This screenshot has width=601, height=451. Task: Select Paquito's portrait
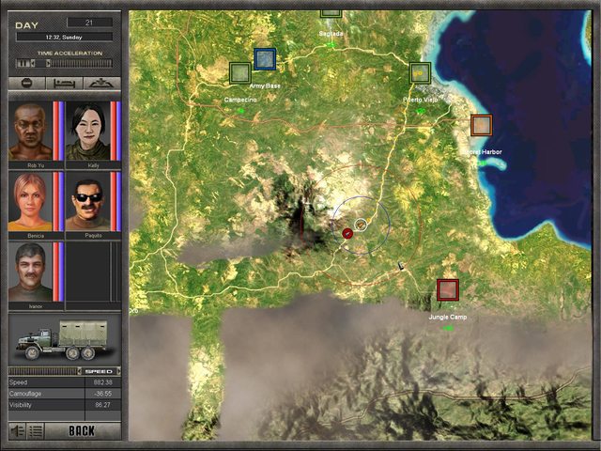pos(87,201)
